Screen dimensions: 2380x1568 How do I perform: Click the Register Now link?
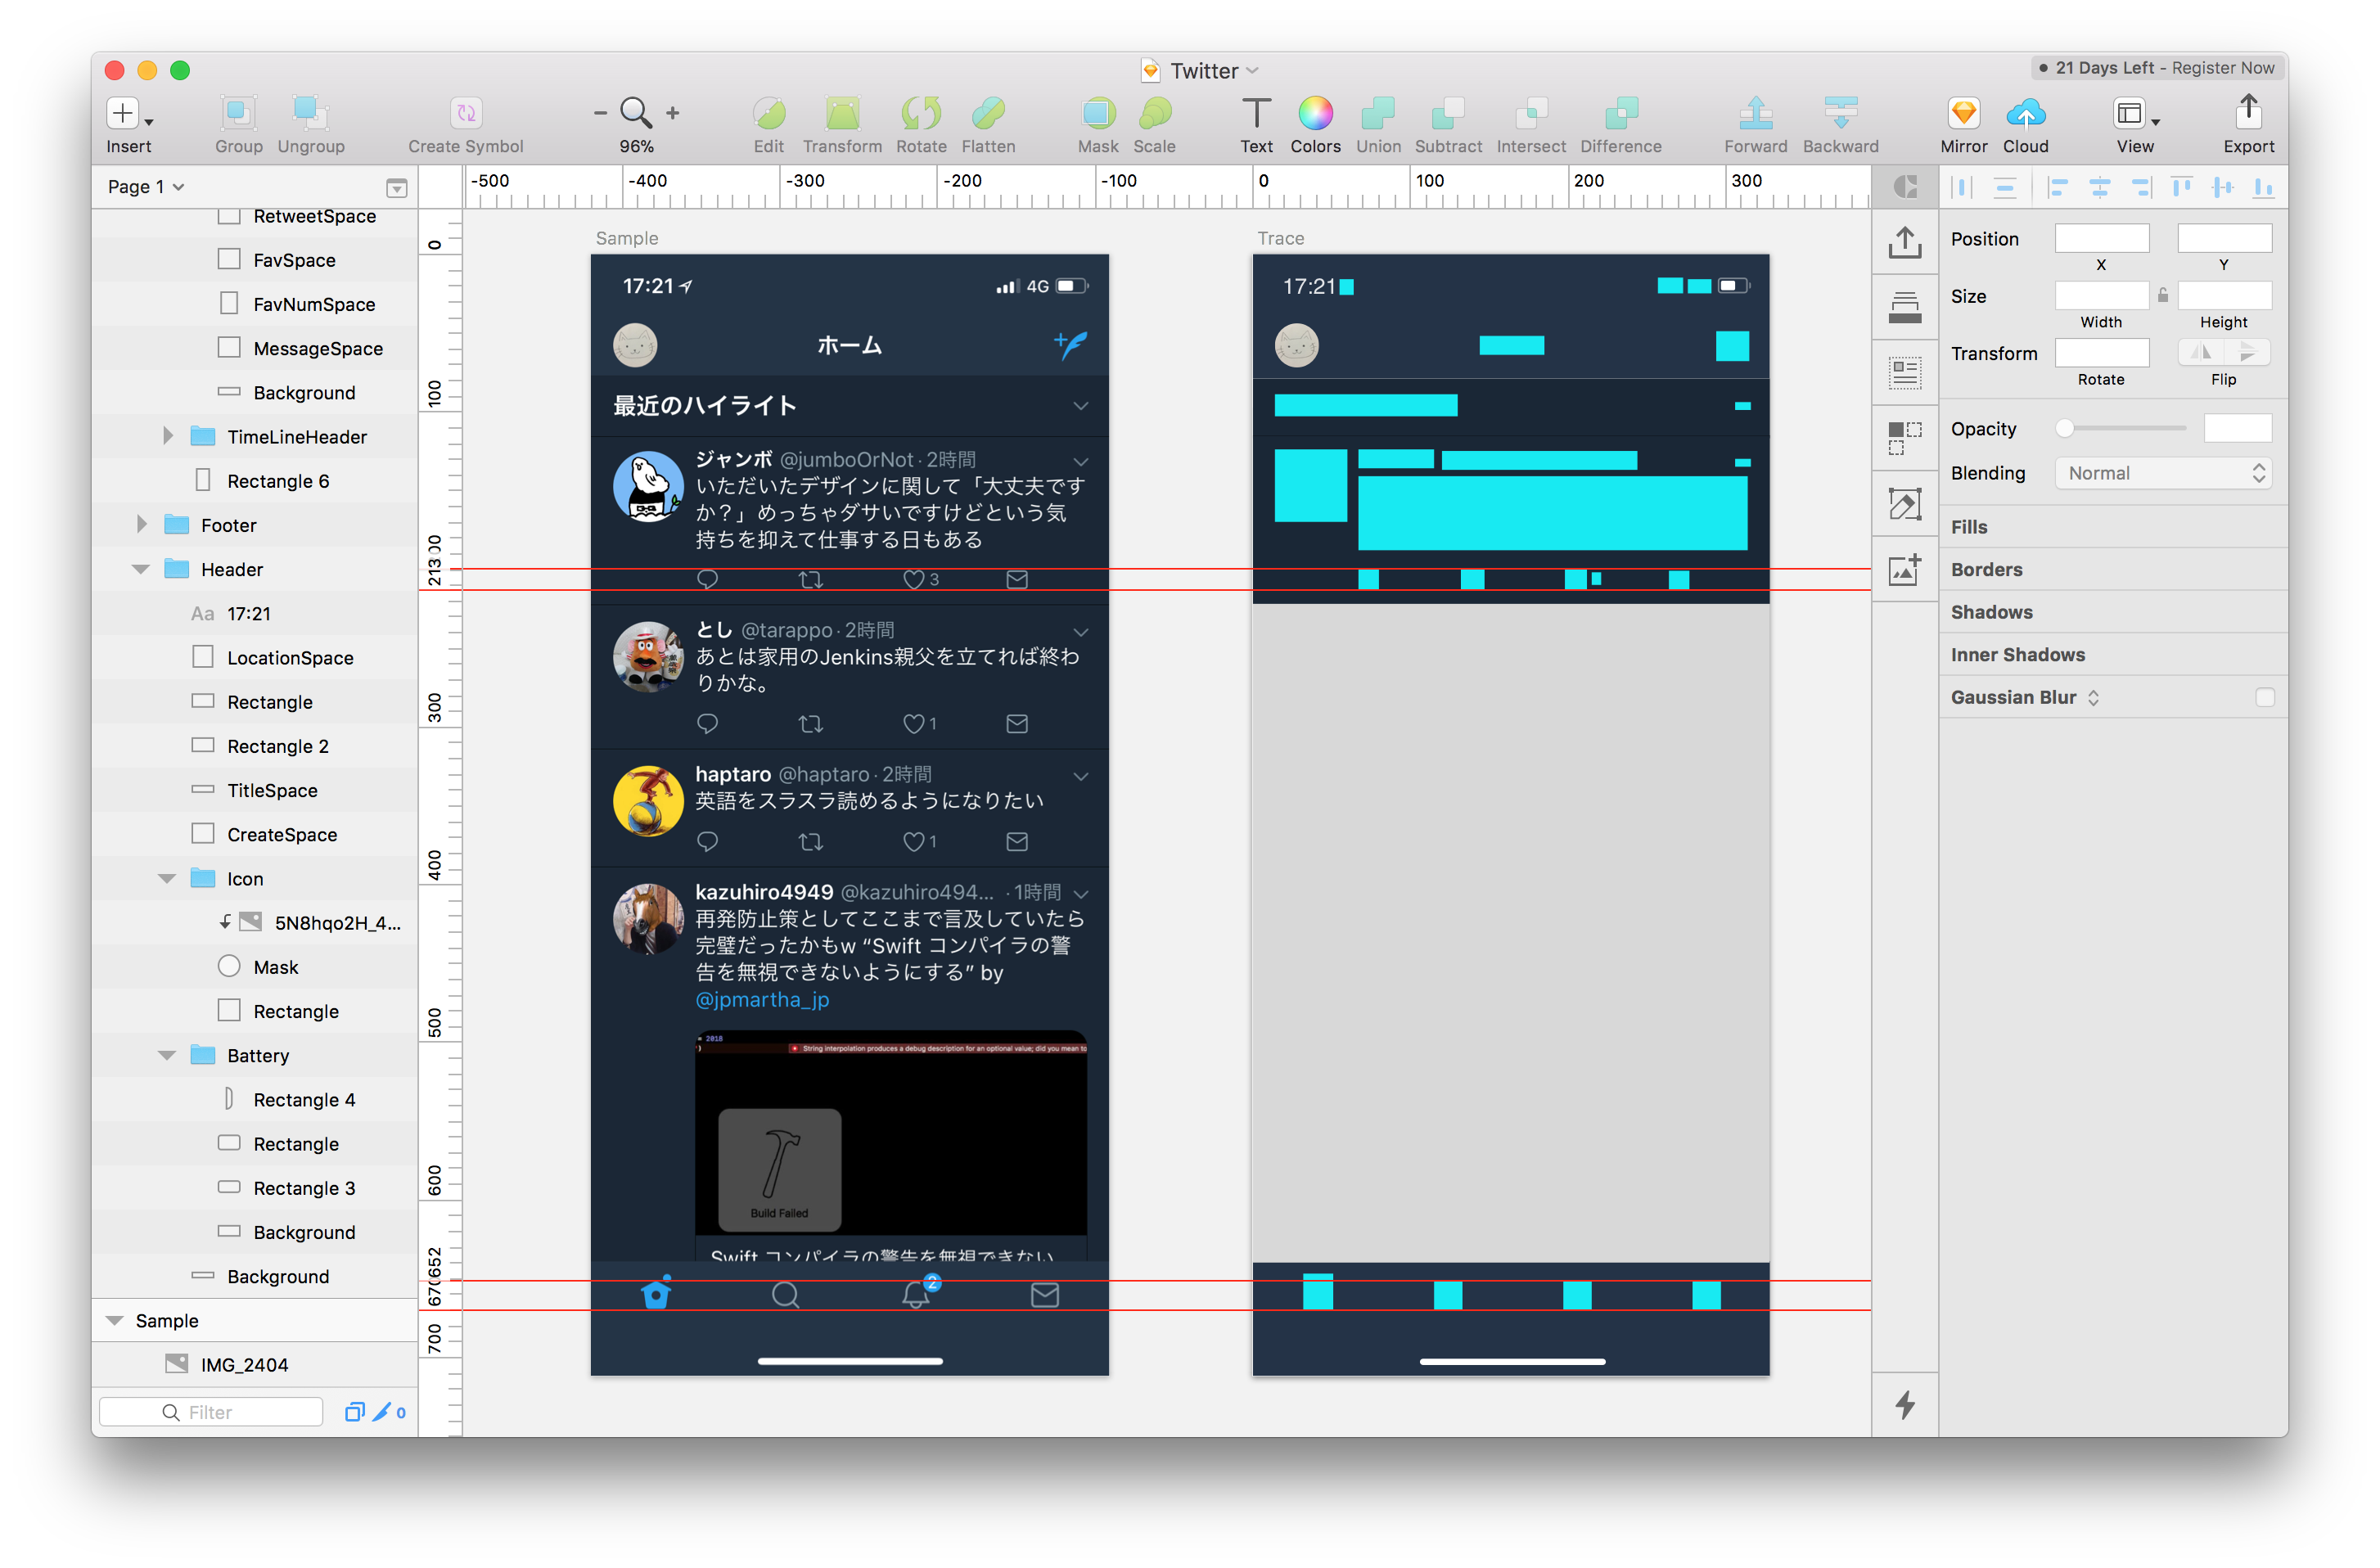click(2222, 68)
